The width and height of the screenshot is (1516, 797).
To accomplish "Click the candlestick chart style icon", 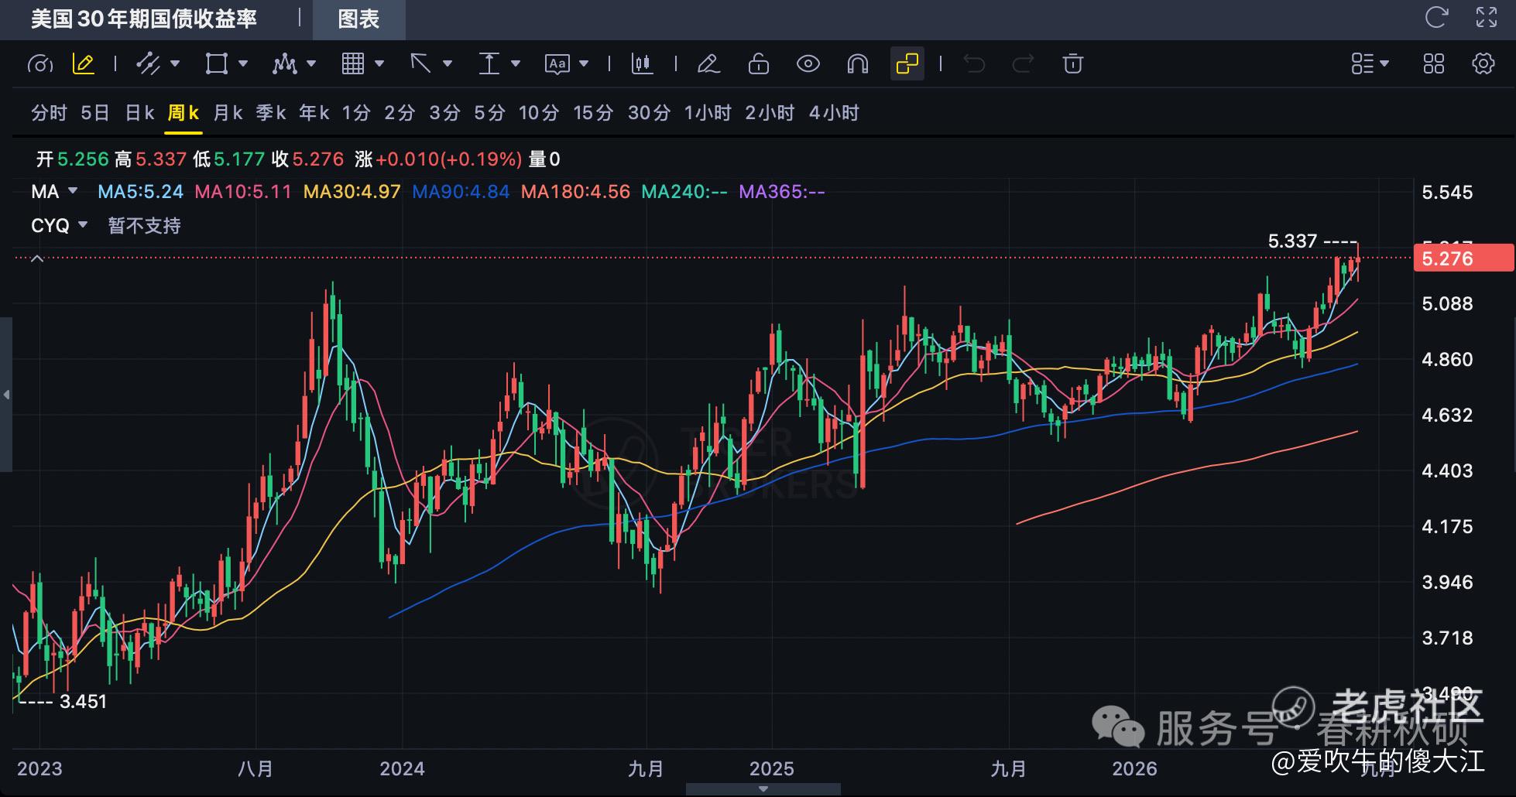I will 643,64.
